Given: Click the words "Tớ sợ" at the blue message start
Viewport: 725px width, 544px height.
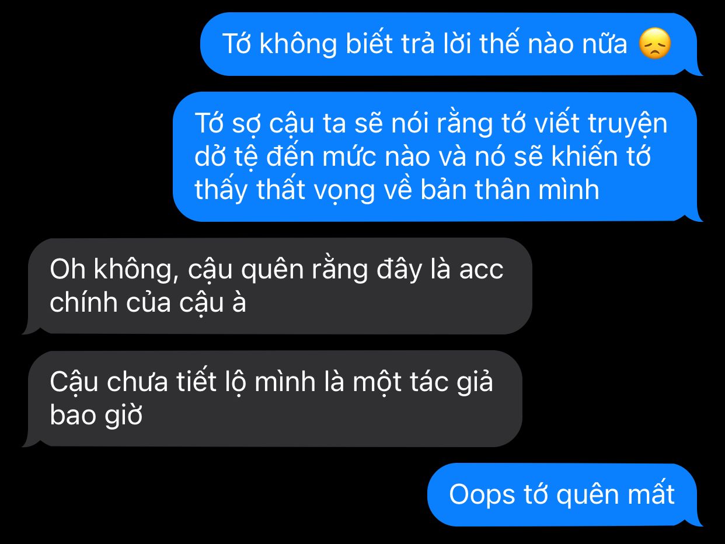Looking at the screenshot, I should 229,125.
